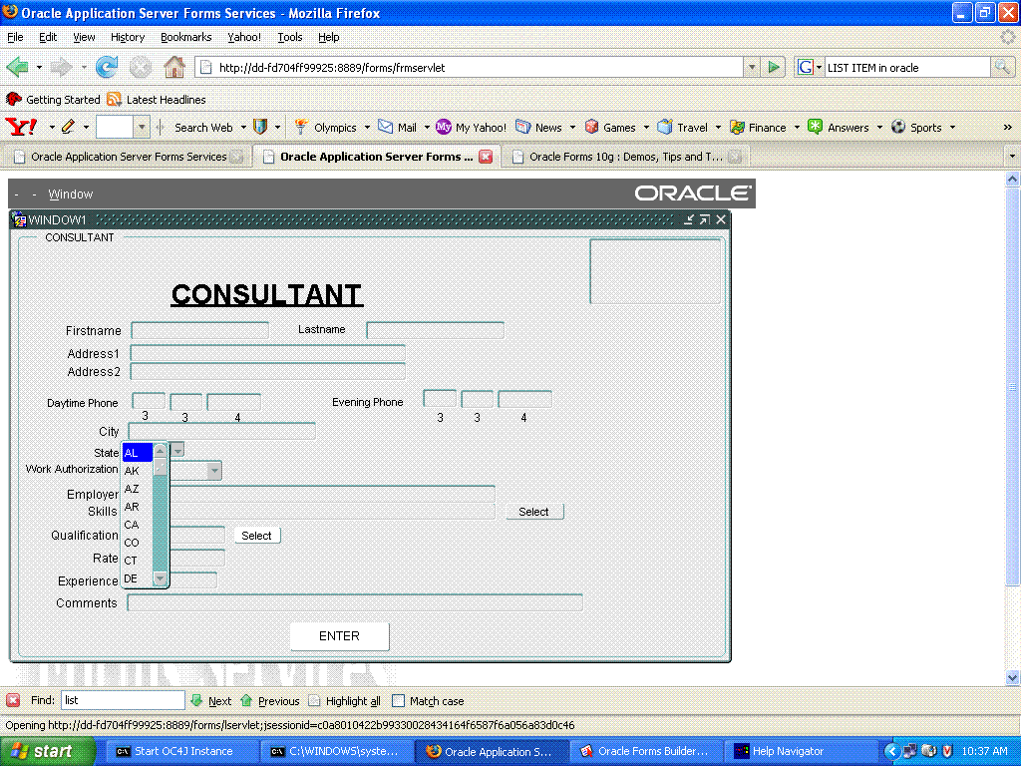Click the Latest Headlines RSS bookmark
The width and height of the screenshot is (1021, 766).
pyautogui.click(x=157, y=99)
